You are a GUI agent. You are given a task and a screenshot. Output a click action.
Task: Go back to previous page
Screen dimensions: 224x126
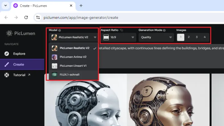pos(6,18)
